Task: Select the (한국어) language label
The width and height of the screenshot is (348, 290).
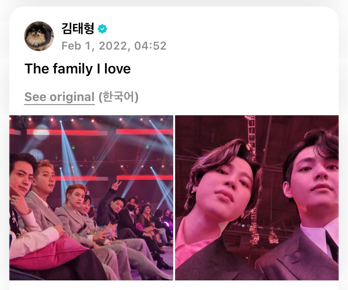Action: click(118, 97)
